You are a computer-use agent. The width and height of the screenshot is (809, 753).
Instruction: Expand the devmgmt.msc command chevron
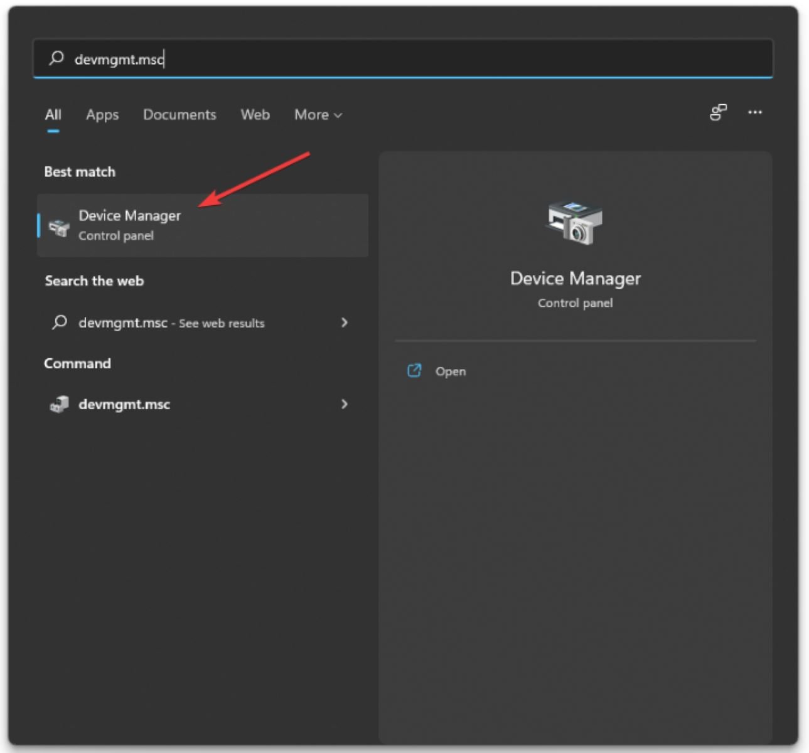tap(344, 404)
